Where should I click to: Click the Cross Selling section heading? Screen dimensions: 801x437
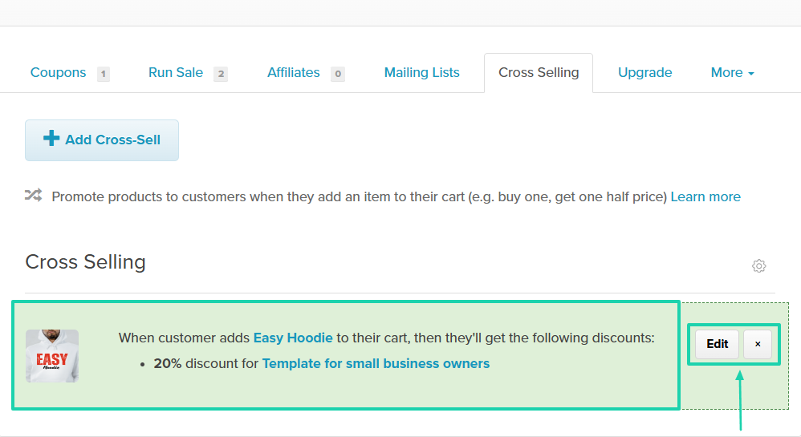coord(85,262)
